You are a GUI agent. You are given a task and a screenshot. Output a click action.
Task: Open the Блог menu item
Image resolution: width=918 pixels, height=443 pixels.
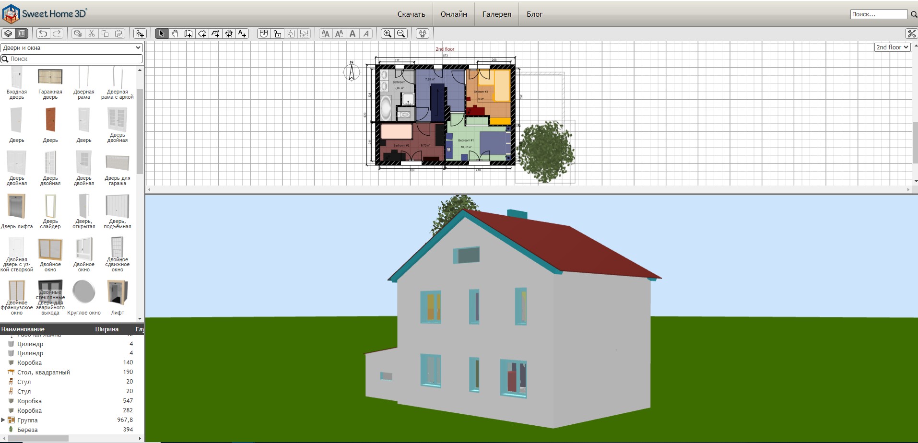pos(534,14)
